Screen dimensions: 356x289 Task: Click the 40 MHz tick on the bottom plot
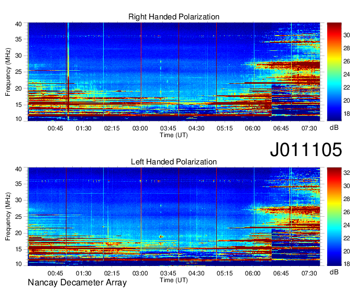click(x=18, y=169)
